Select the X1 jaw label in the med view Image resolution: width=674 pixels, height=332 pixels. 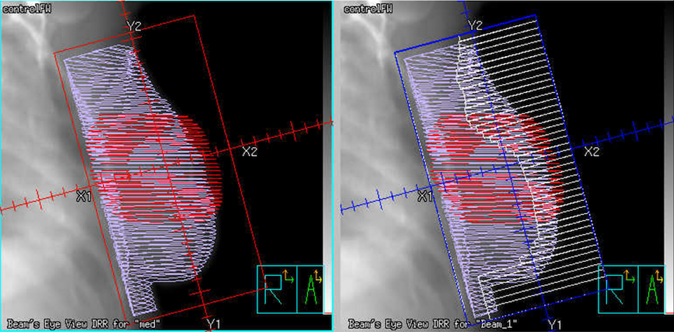pos(84,197)
